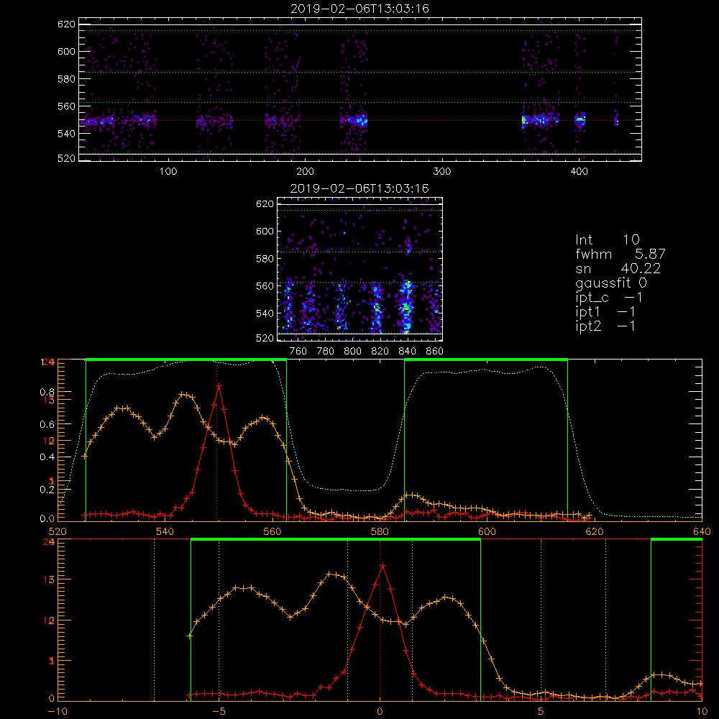
Task: Click x-axis label 840 of middle image
Action: tap(407, 352)
